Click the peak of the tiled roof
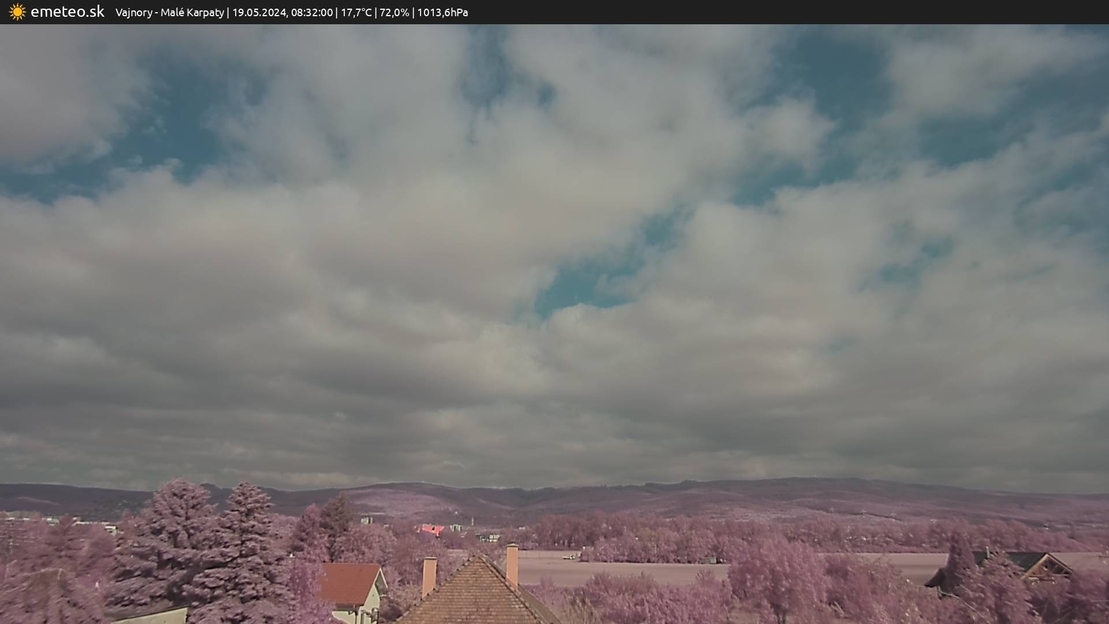The width and height of the screenshot is (1109, 624). pyautogui.click(x=478, y=558)
